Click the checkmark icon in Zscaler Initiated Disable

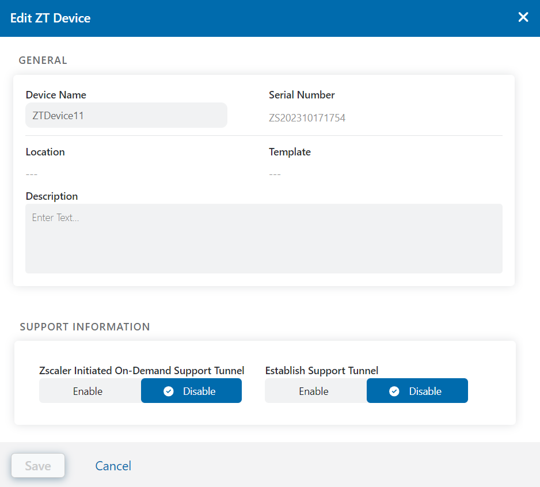click(x=169, y=391)
